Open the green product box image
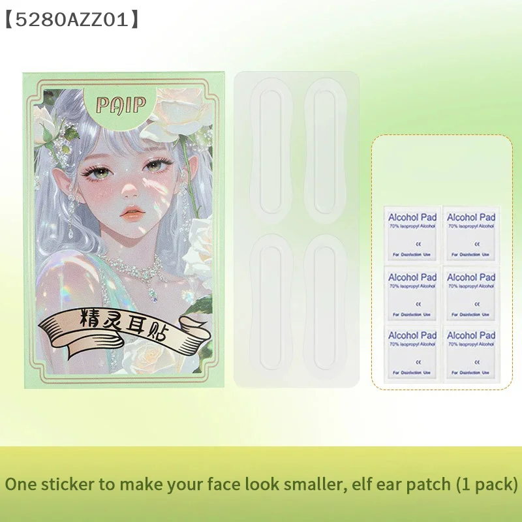Viewport: 522px width, 522px height. click(123, 230)
